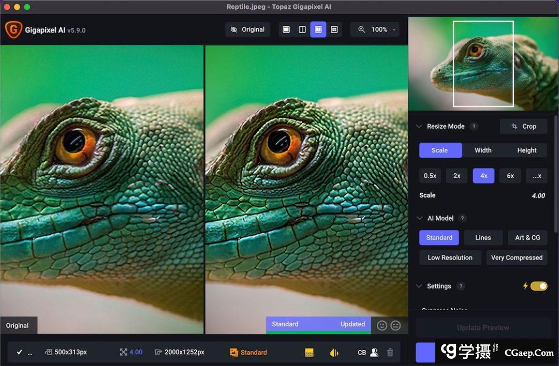Click the lizard navigator thumbnail
Image resolution: width=559 pixels, height=366 pixels.
coord(483,64)
